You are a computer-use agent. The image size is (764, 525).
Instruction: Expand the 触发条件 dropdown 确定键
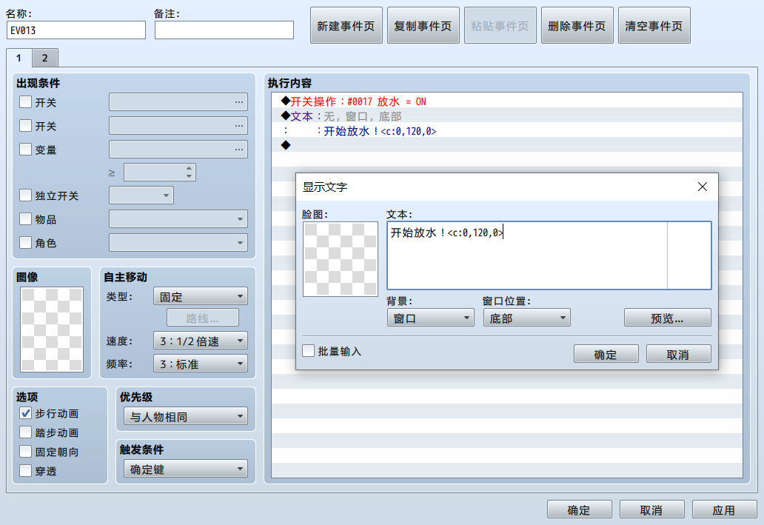[x=186, y=469]
